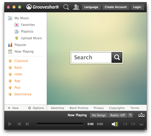This screenshot has height=136, width=151.
Task: Toggle the queue display boxes icon
Action: tap(141, 115)
